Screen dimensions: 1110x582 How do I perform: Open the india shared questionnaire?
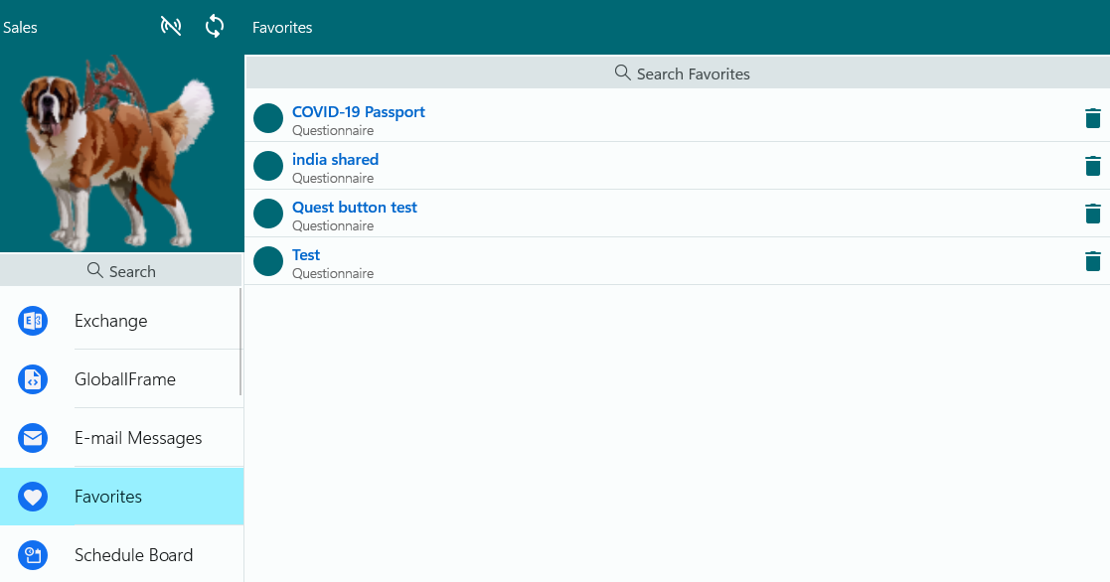click(x=335, y=160)
